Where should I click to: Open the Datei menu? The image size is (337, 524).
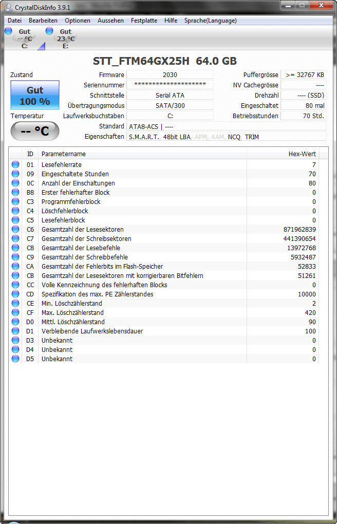(14, 21)
